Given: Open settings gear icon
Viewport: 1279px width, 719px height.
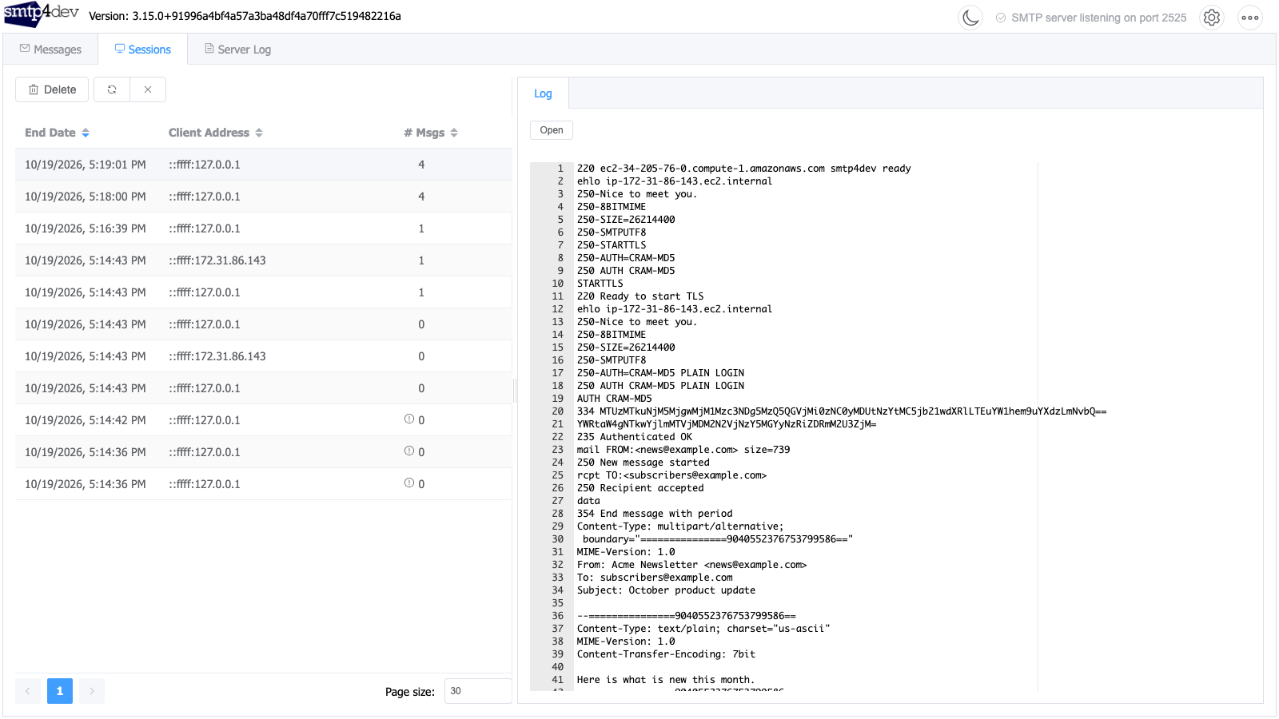Looking at the screenshot, I should (x=1212, y=18).
